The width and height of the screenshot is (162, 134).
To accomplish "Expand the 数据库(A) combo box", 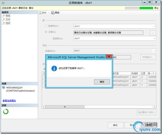I will [x=154, y=38].
